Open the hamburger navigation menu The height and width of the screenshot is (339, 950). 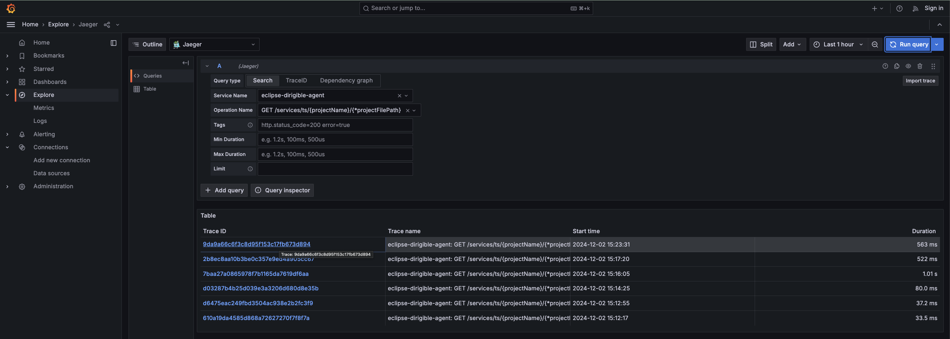(11, 25)
